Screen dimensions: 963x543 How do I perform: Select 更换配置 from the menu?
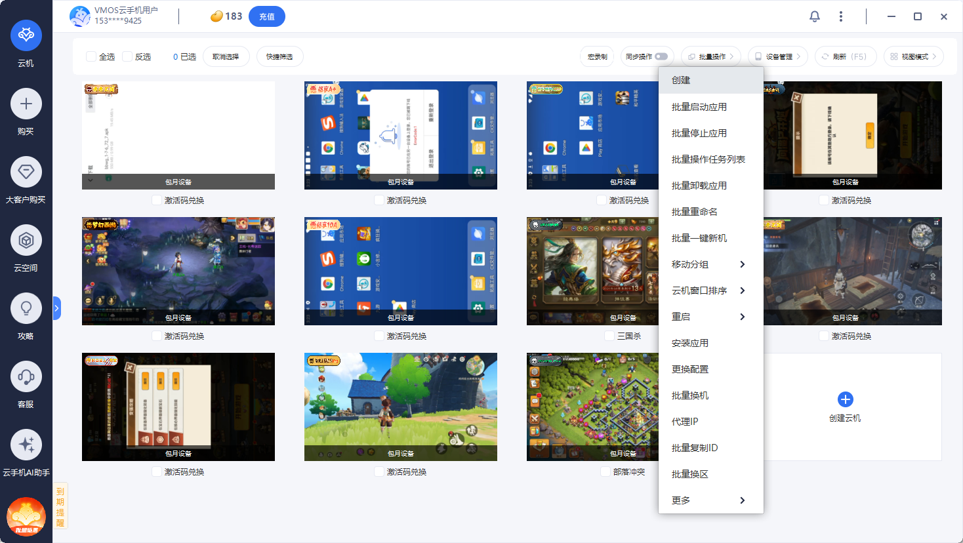click(711, 369)
